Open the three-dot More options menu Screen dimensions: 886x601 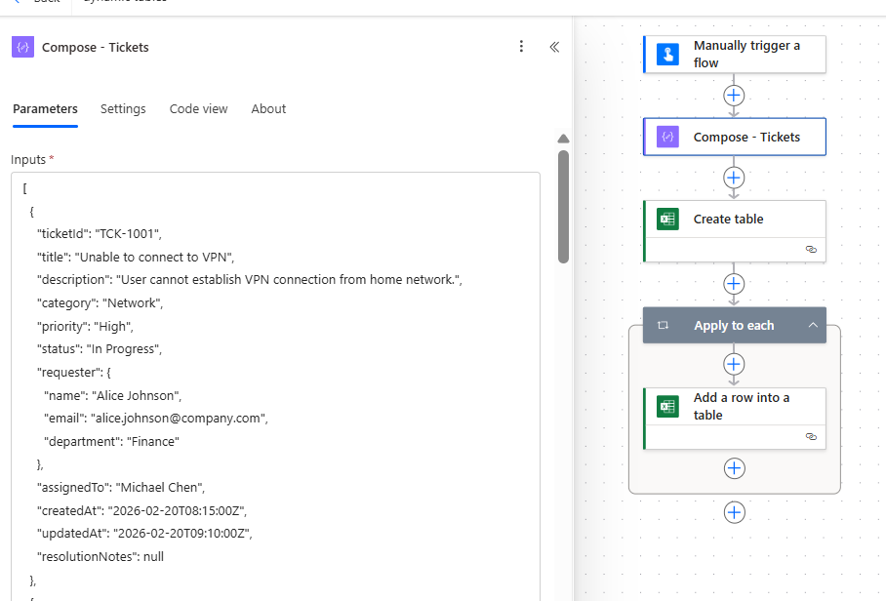click(521, 47)
